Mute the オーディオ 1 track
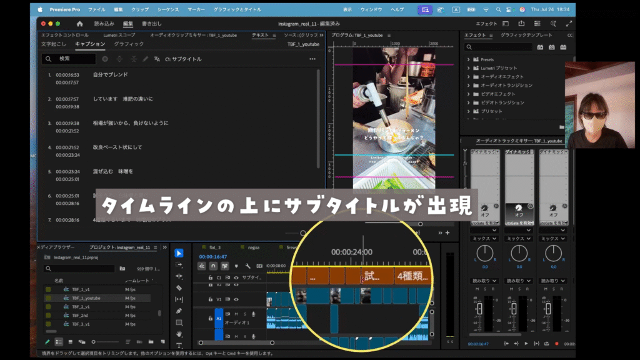640x360 pixels. point(236,314)
